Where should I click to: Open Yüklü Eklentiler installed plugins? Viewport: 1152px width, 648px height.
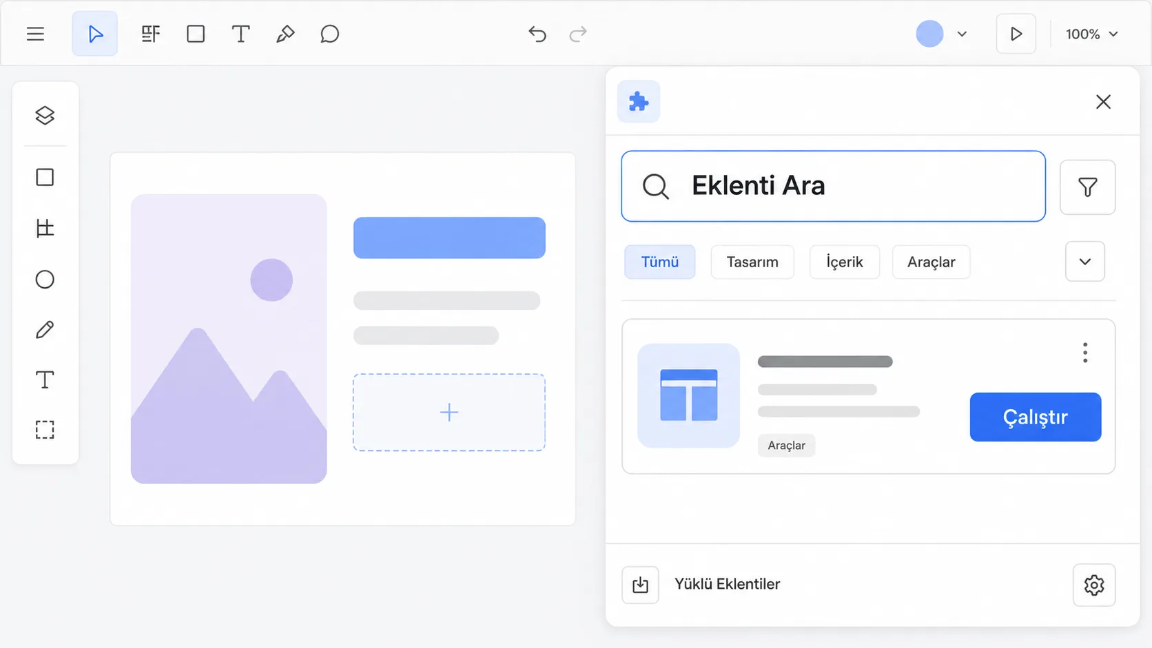[x=727, y=584]
